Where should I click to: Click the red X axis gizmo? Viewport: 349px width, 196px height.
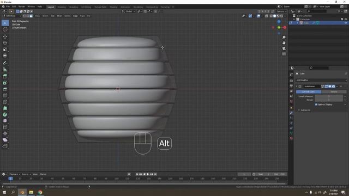tap(285, 28)
